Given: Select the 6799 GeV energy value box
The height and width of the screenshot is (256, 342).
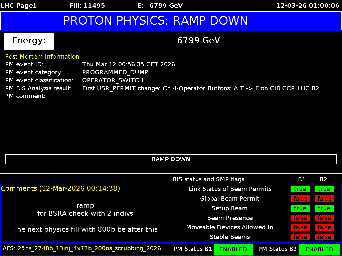Looking at the screenshot, I should point(199,40).
